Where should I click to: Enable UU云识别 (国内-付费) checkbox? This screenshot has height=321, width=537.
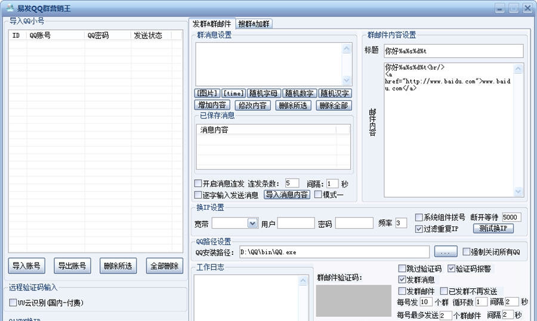coord(13,303)
